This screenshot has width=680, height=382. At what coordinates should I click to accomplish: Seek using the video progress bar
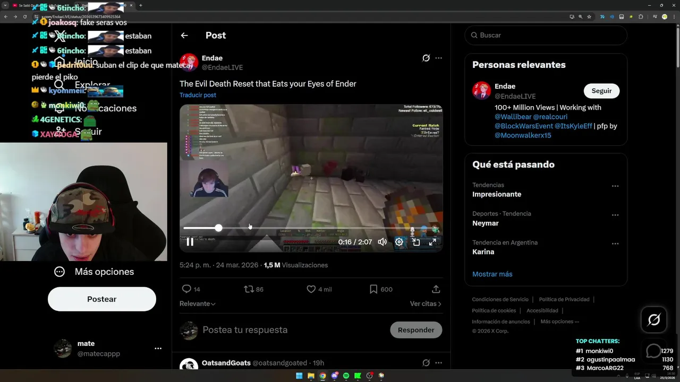point(311,228)
